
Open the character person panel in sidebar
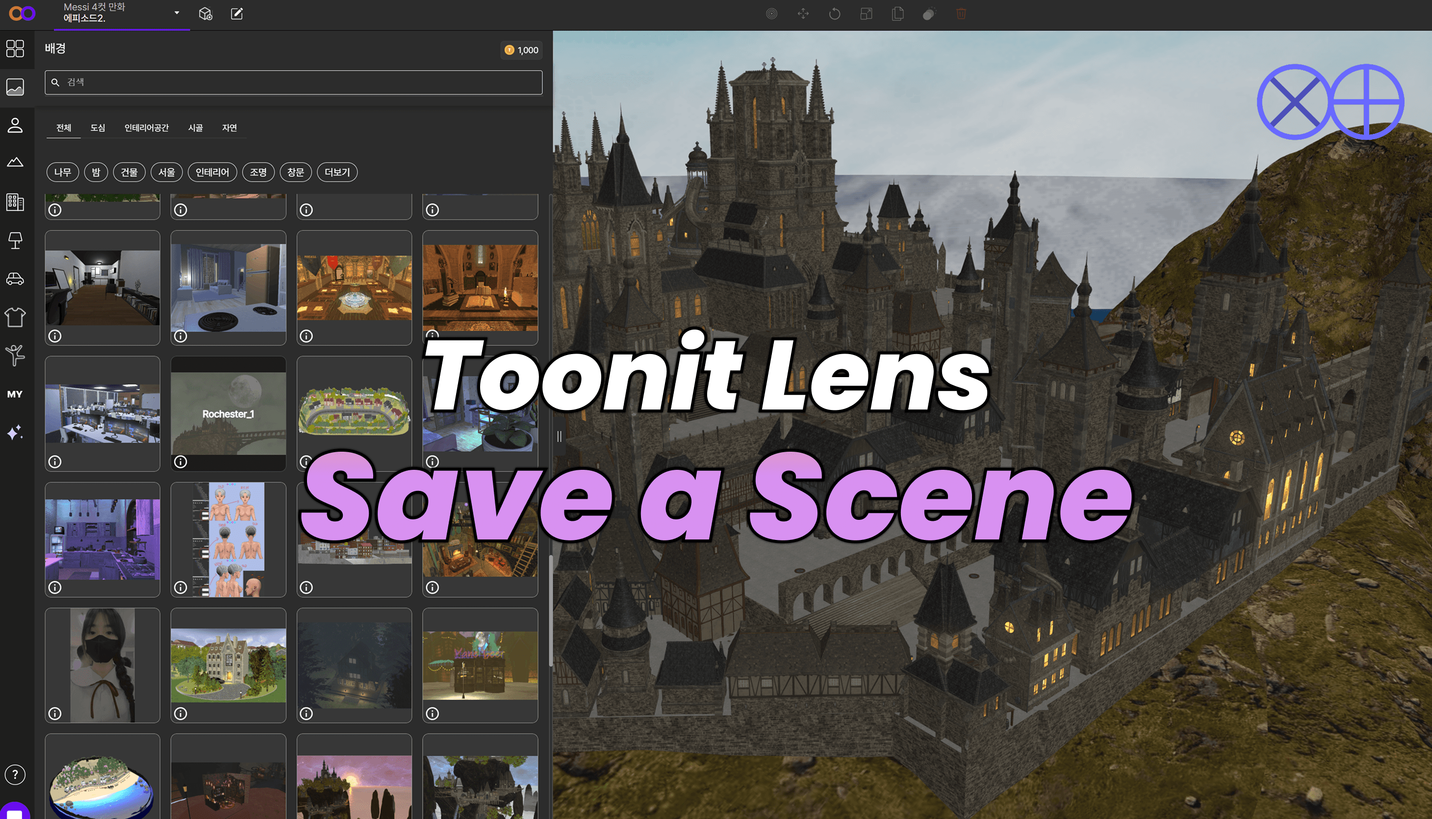(15, 125)
